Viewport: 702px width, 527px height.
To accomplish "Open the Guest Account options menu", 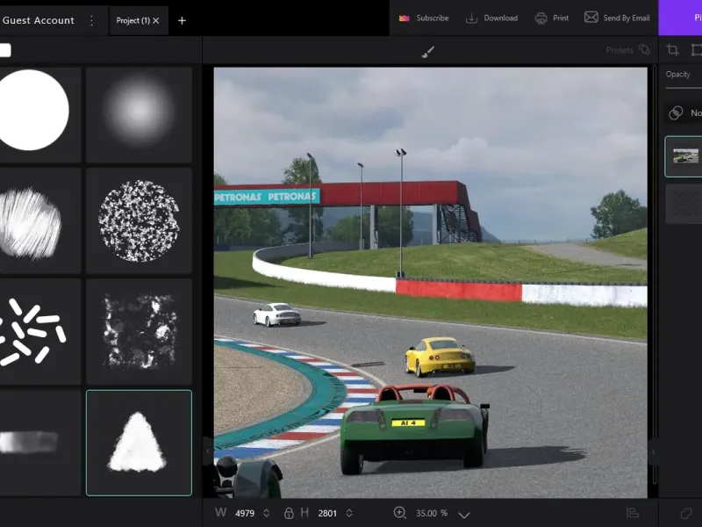I will (x=92, y=20).
